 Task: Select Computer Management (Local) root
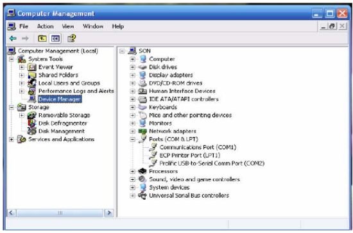coord(58,51)
